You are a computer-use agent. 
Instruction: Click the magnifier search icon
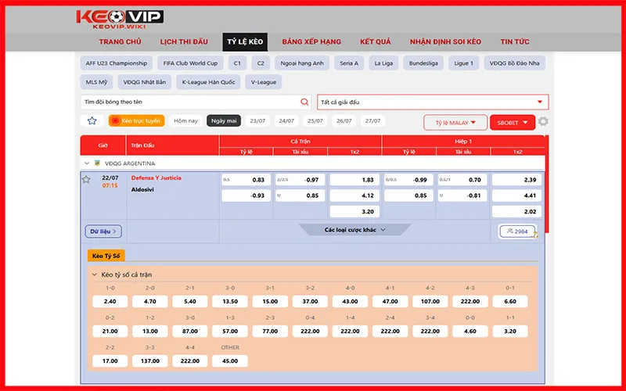(x=305, y=102)
